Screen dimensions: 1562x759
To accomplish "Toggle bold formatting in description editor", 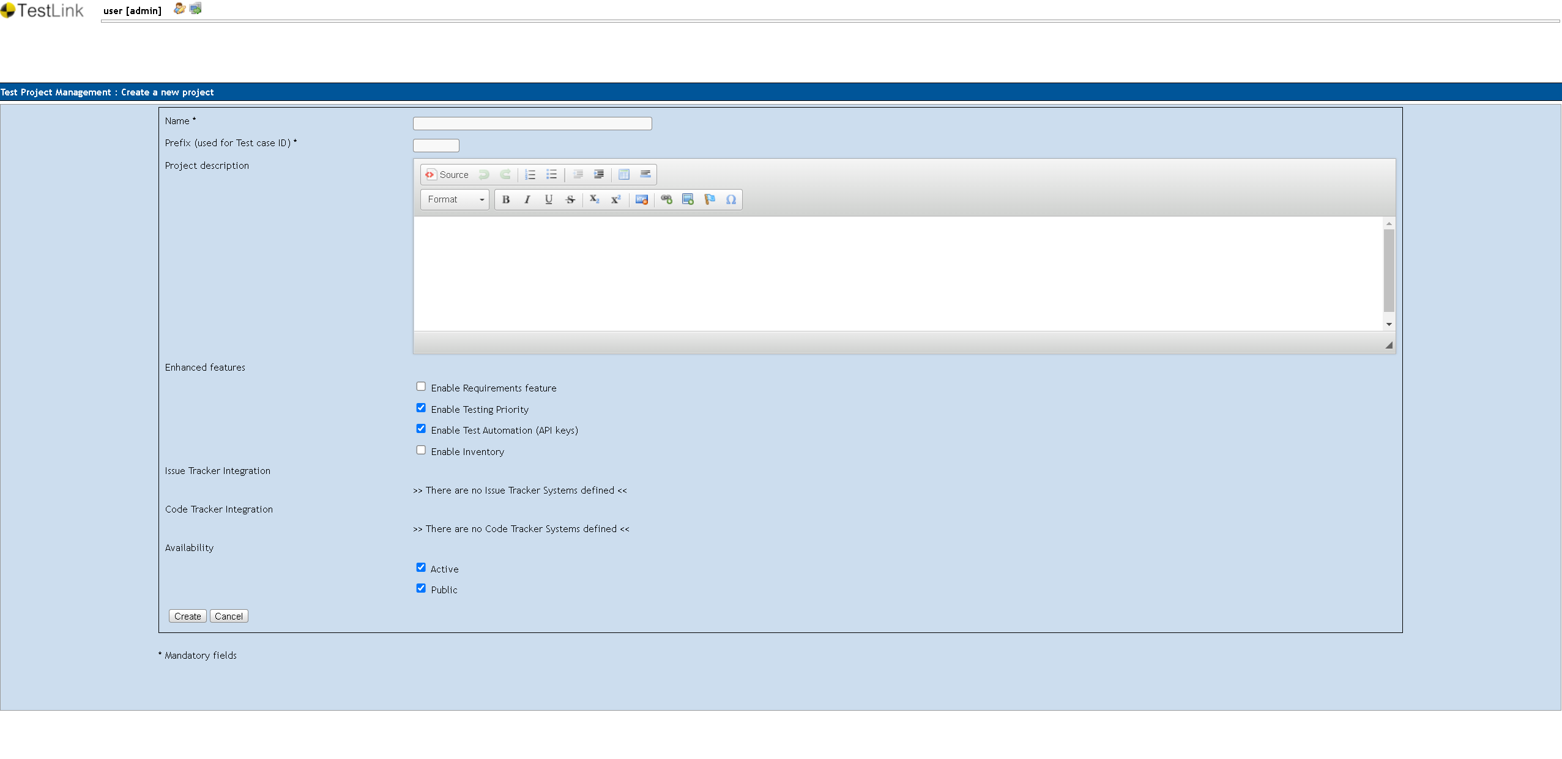I will [x=505, y=199].
